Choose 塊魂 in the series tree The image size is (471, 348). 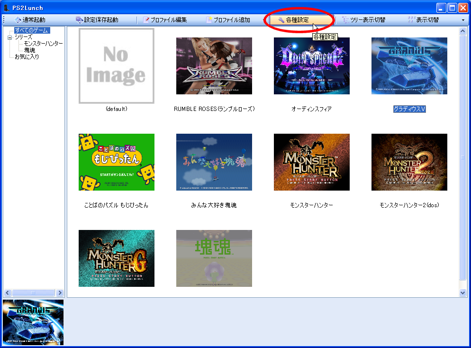pos(29,50)
